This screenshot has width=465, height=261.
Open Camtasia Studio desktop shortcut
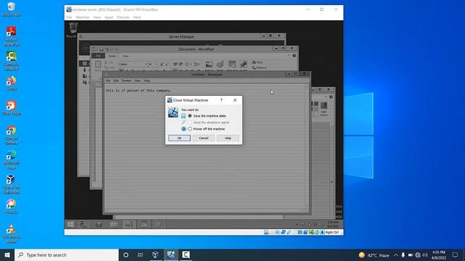pos(12,61)
